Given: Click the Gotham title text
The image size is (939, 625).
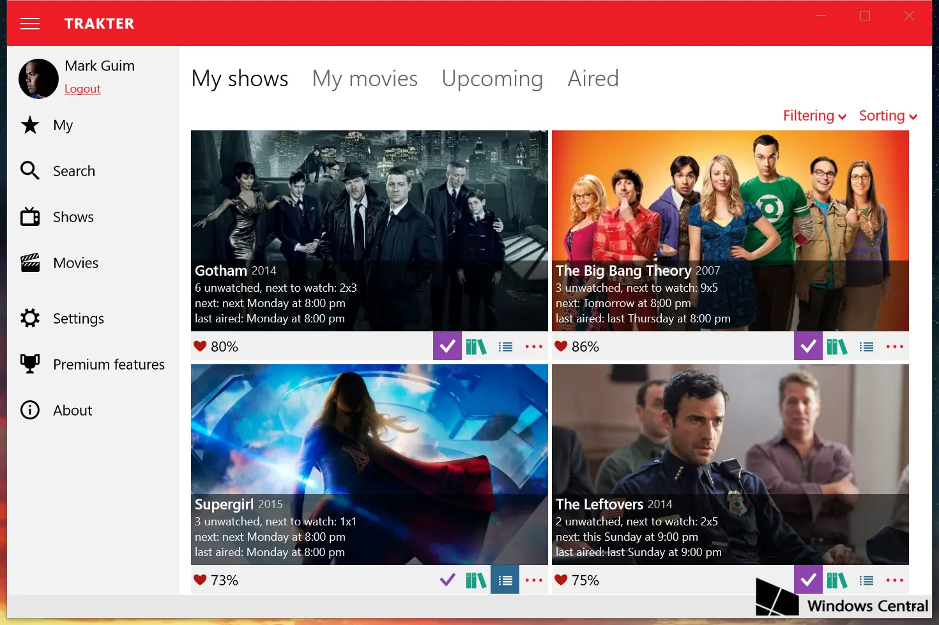Looking at the screenshot, I should click(x=221, y=271).
